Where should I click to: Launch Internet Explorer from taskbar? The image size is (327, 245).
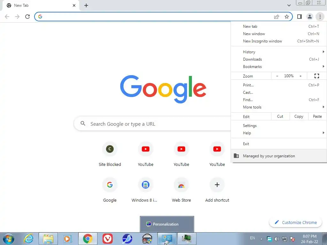(28, 239)
